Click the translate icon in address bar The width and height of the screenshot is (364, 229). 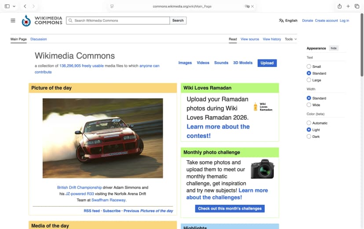click(x=247, y=7)
